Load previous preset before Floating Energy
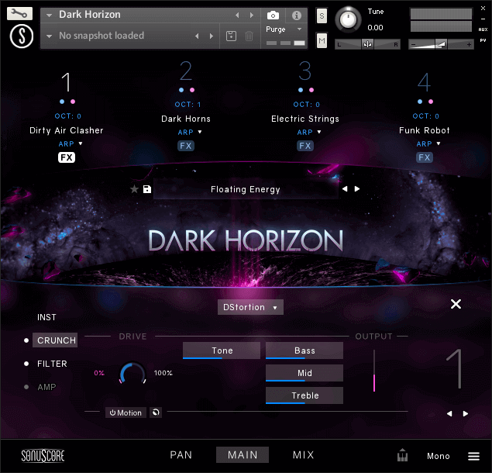This screenshot has width=492, height=473. pyautogui.click(x=345, y=188)
